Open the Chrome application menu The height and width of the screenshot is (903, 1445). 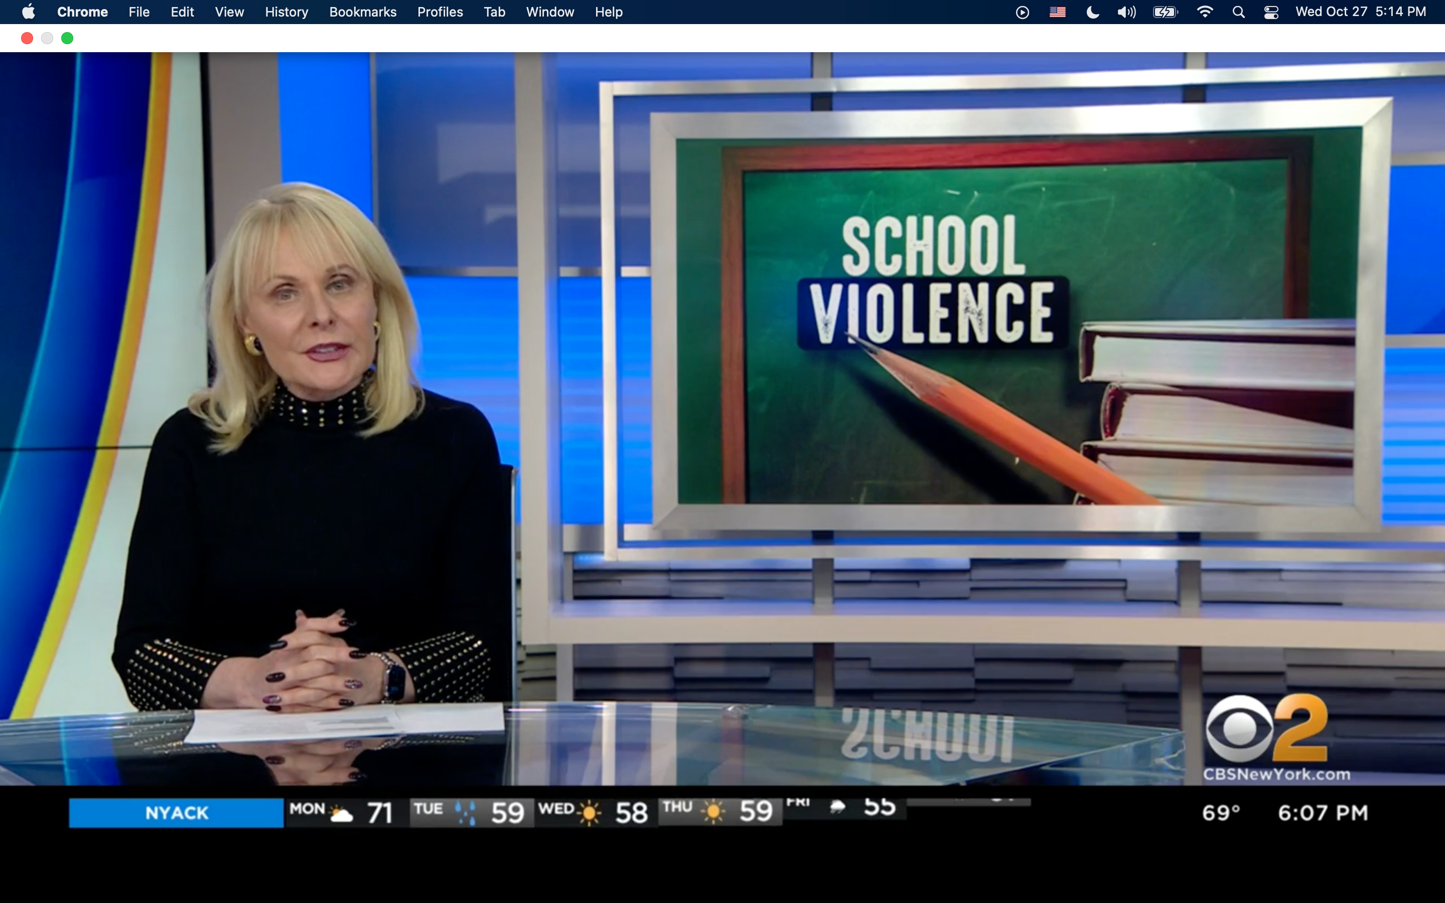(82, 12)
